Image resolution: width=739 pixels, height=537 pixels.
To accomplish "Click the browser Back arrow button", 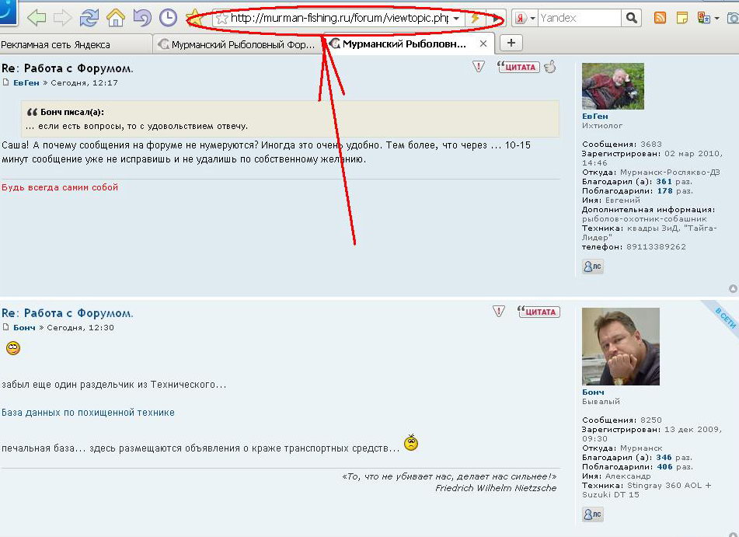I will click(37, 17).
